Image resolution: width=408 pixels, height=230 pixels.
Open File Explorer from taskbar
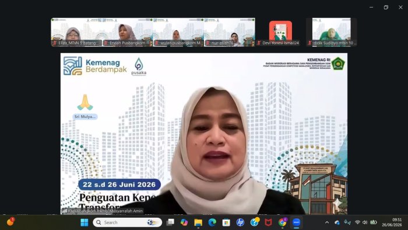pyautogui.click(x=198, y=222)
